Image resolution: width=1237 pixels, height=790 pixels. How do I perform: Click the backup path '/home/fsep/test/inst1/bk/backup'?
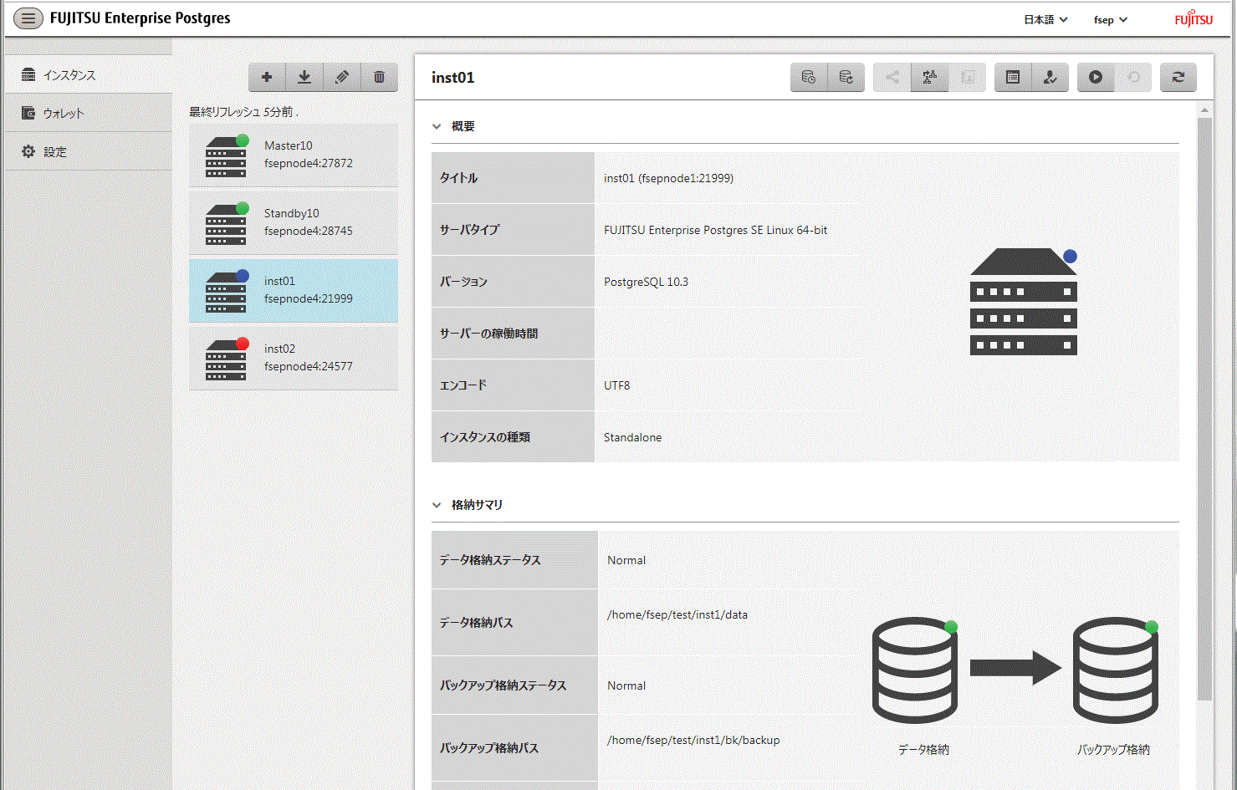(693, 740)
